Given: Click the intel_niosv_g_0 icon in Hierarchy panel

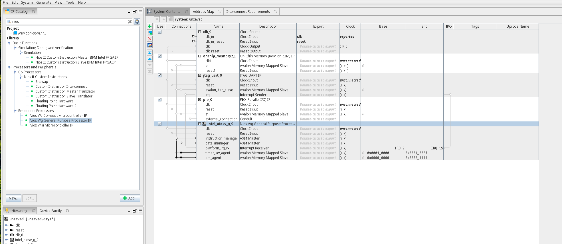Looking at the screenshot, I should coord(12,240).
